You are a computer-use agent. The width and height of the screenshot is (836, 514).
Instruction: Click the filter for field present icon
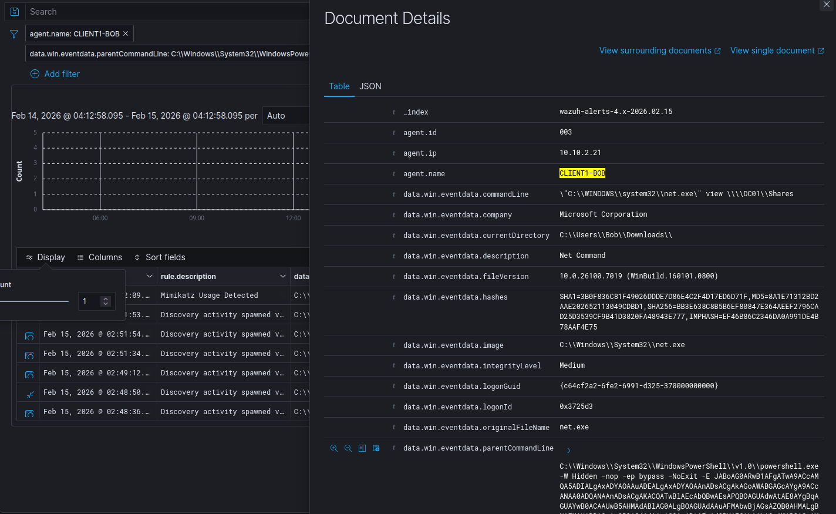(376, 448)
